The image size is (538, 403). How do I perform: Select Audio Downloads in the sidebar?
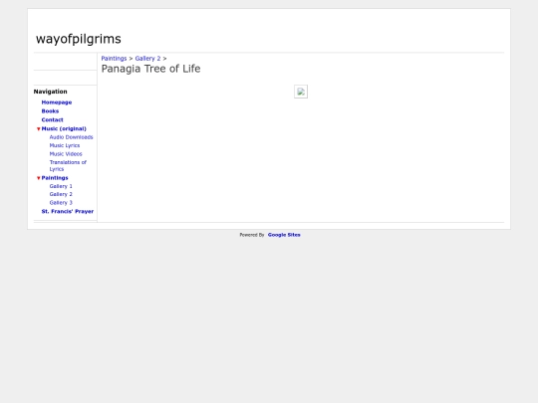click(71, 137)
